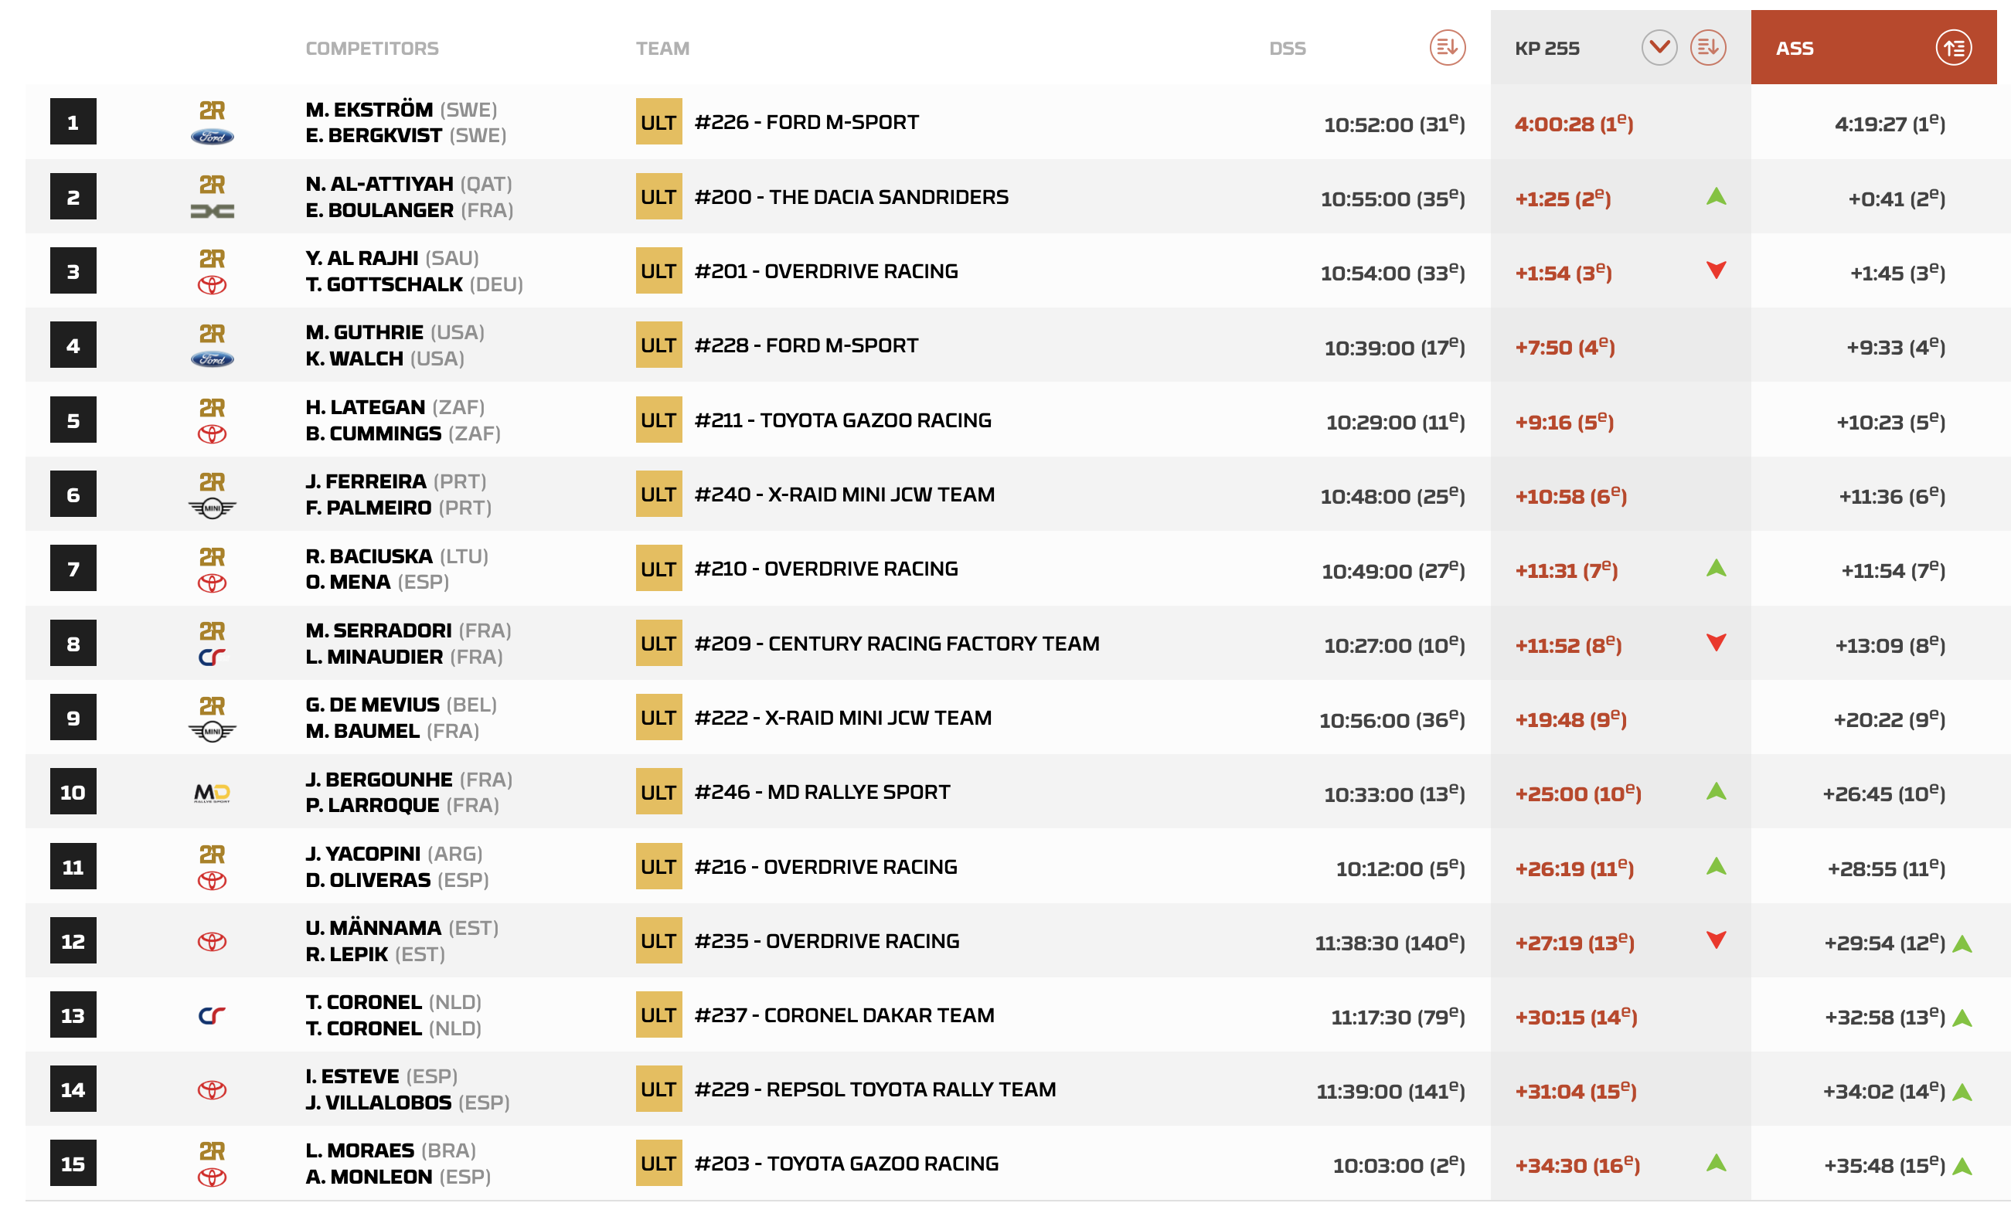The image size is (2011, 1220).
Task: Click Mini logo next to J. Ferreira
Action: pyautogui.click(x=213, y=508)
